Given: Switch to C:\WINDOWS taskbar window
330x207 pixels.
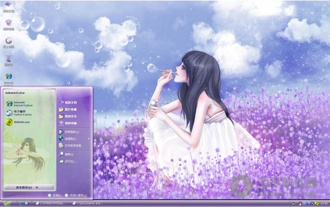Looking at the screenshot, I should 51,203.
